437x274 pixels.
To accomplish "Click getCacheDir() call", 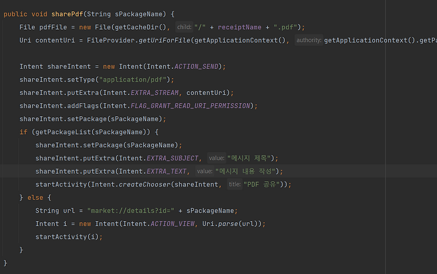I will pyautogui.click(x=140, y=27).
